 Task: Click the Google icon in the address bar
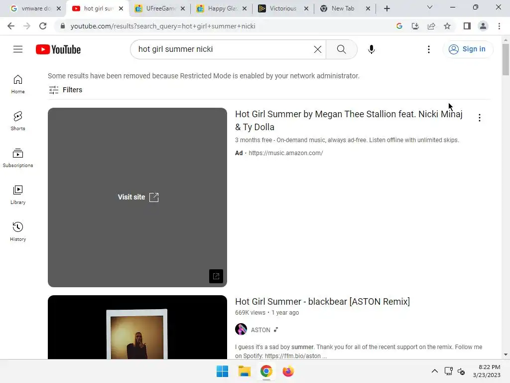399,26
